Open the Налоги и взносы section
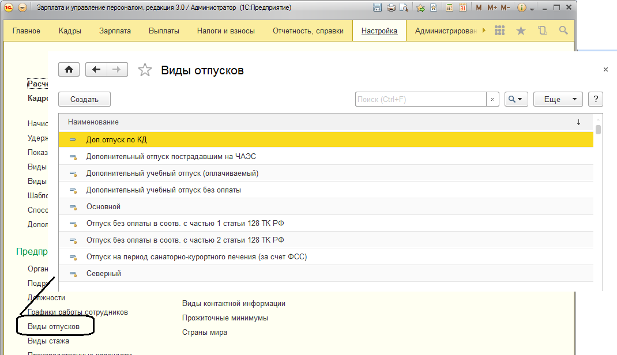Viewport: 617px width, 355px height. [225, 31]
